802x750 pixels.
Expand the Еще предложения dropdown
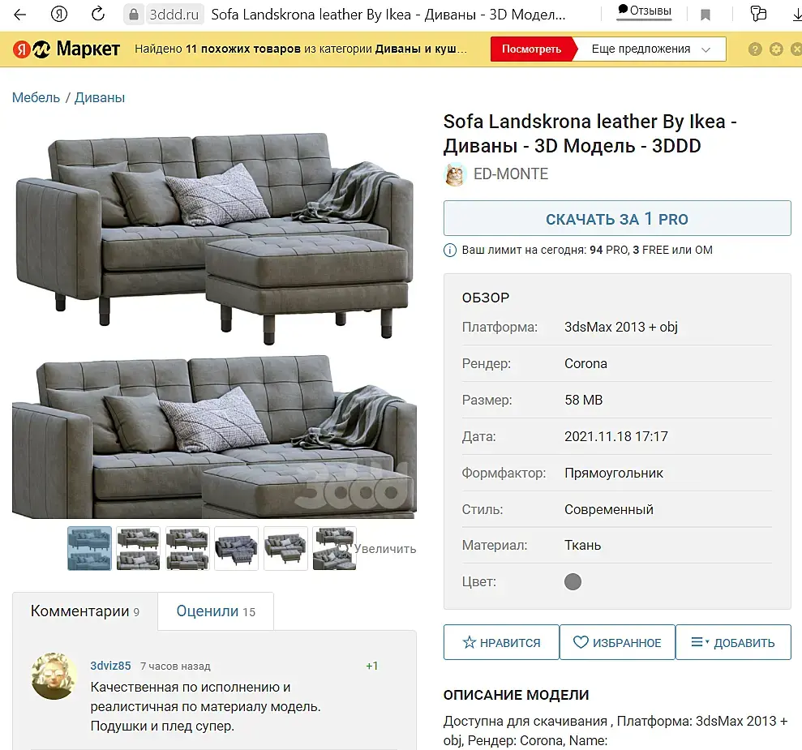[x=650, y=49]
